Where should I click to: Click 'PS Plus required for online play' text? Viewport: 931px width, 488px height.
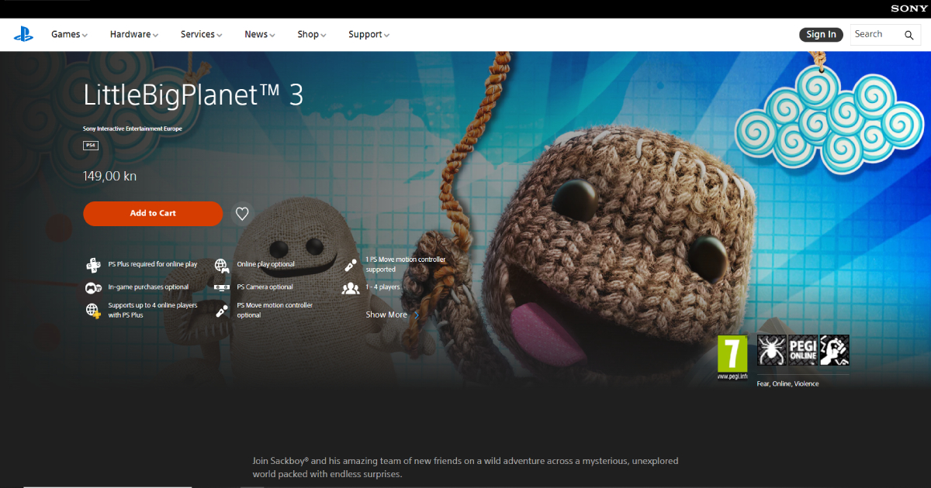click(x=152, y=264)
